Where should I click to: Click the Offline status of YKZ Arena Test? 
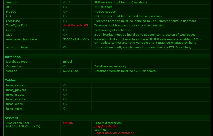pyautogui.click(x=68, y=123)
